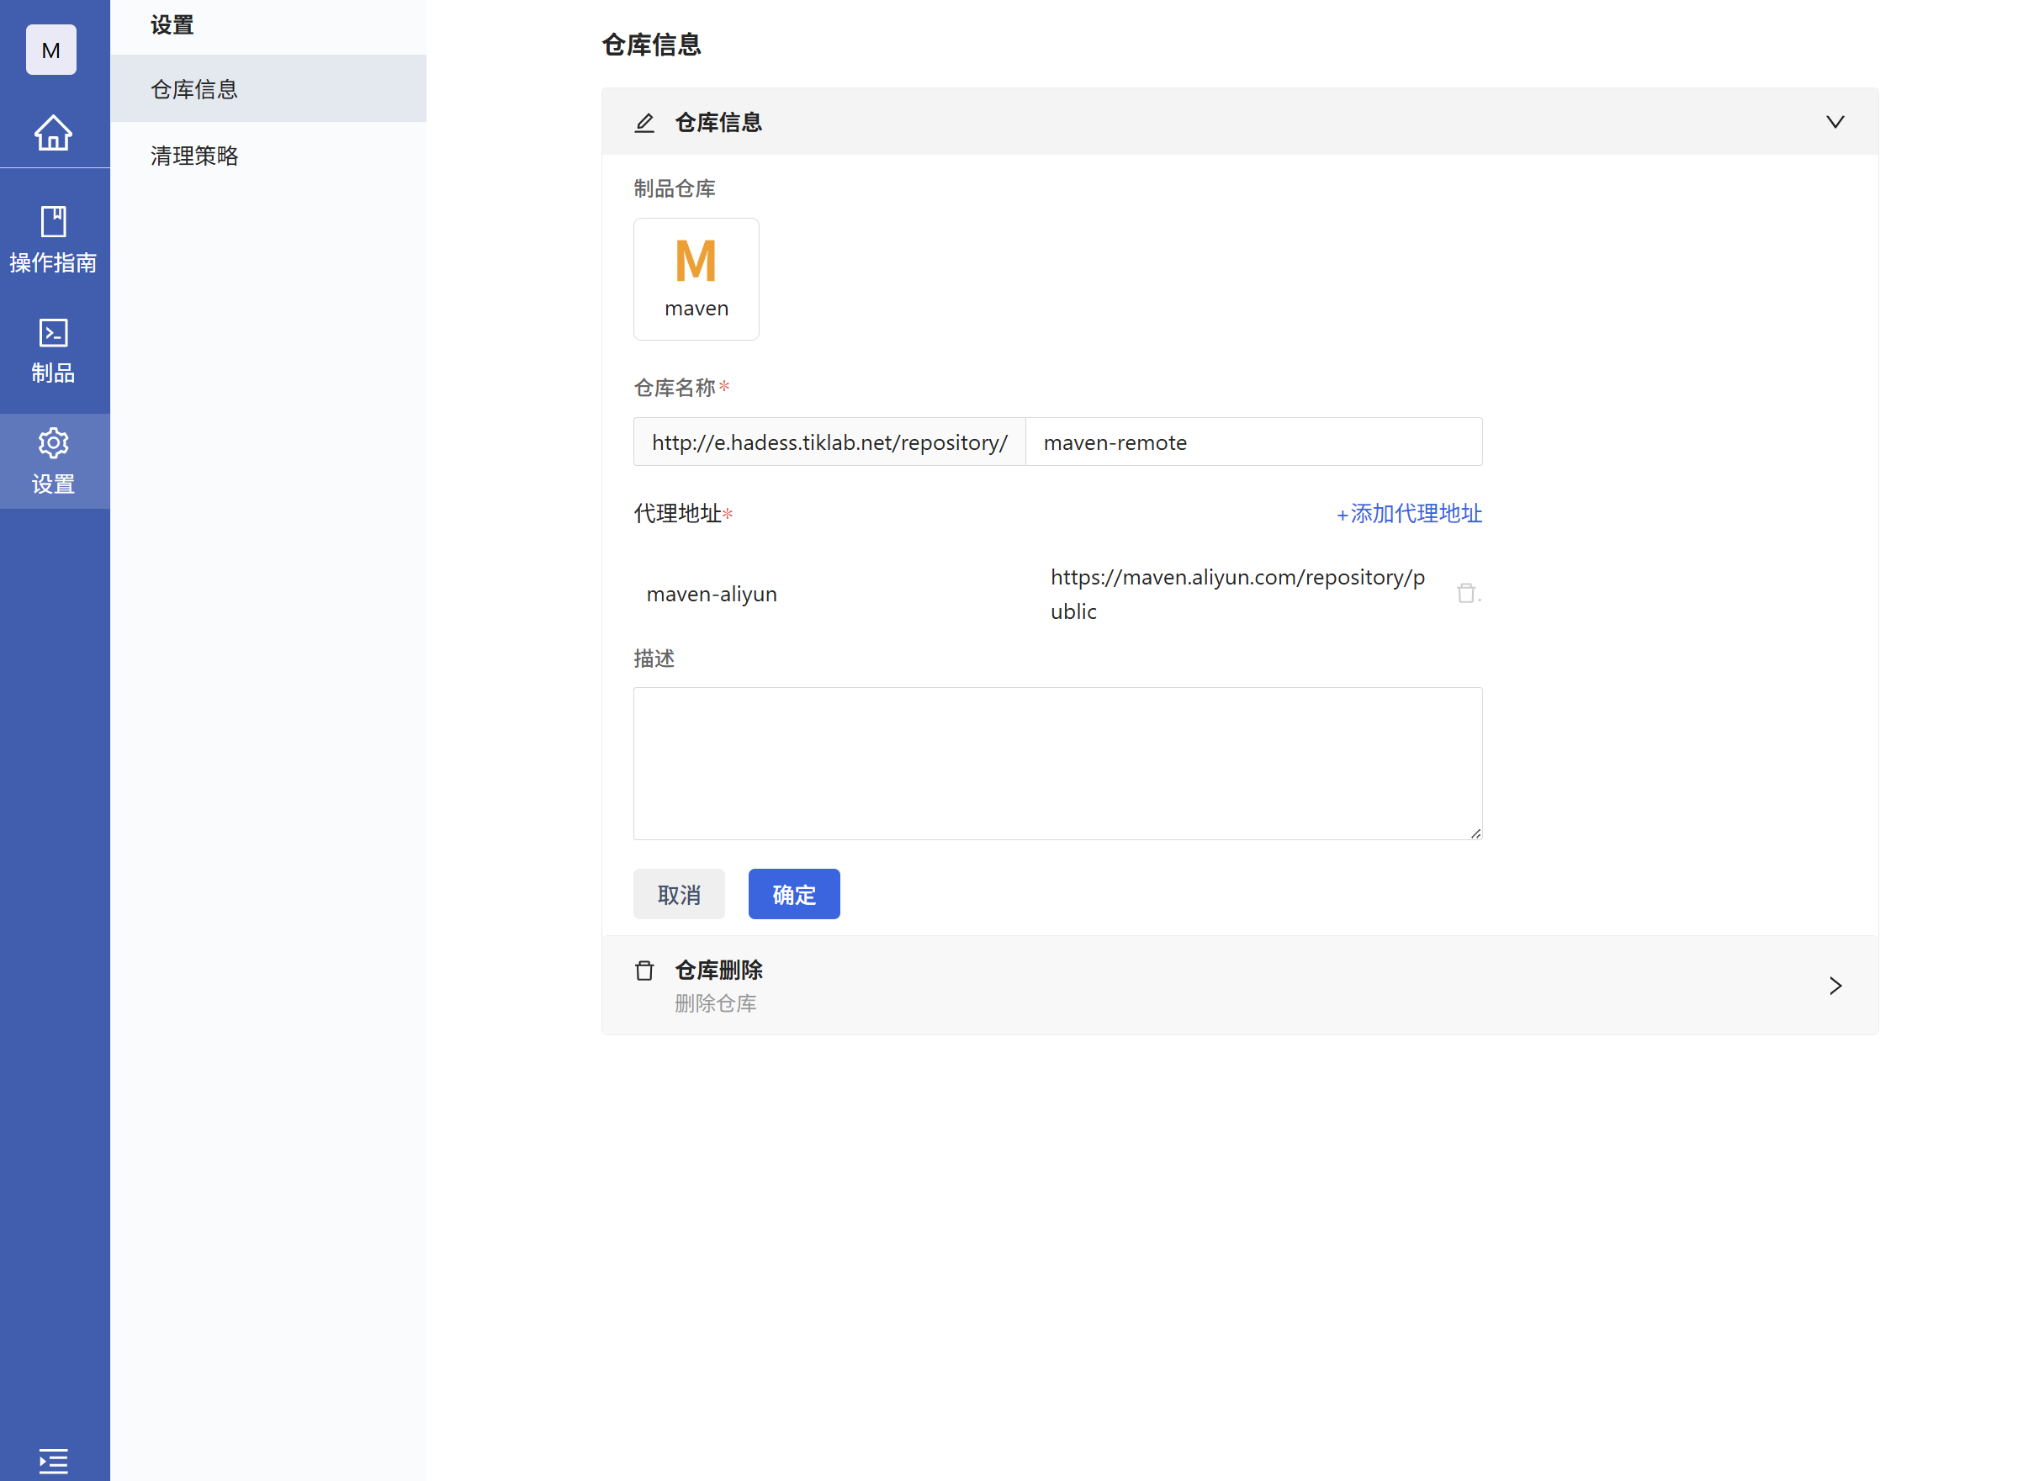
Task: Click the home icon in sidebar
Action: click(53, 133)
